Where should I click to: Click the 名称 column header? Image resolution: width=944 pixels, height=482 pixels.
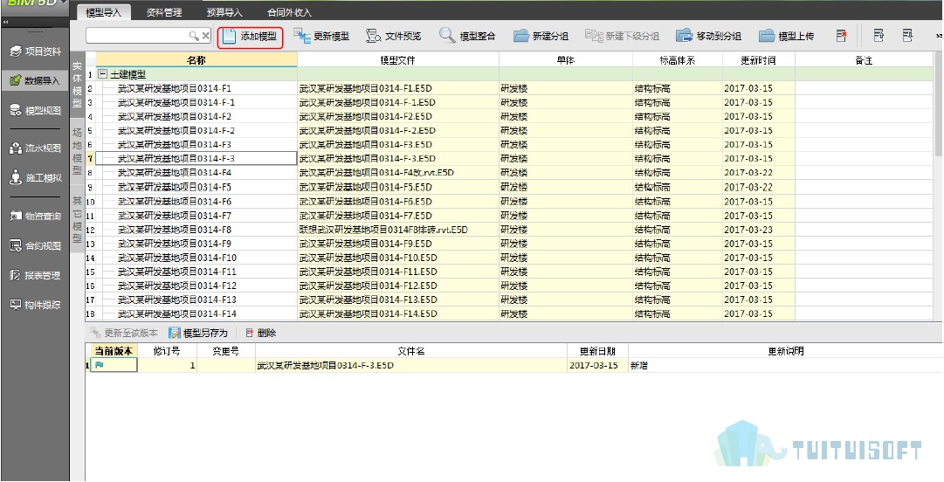pos(196,60)
